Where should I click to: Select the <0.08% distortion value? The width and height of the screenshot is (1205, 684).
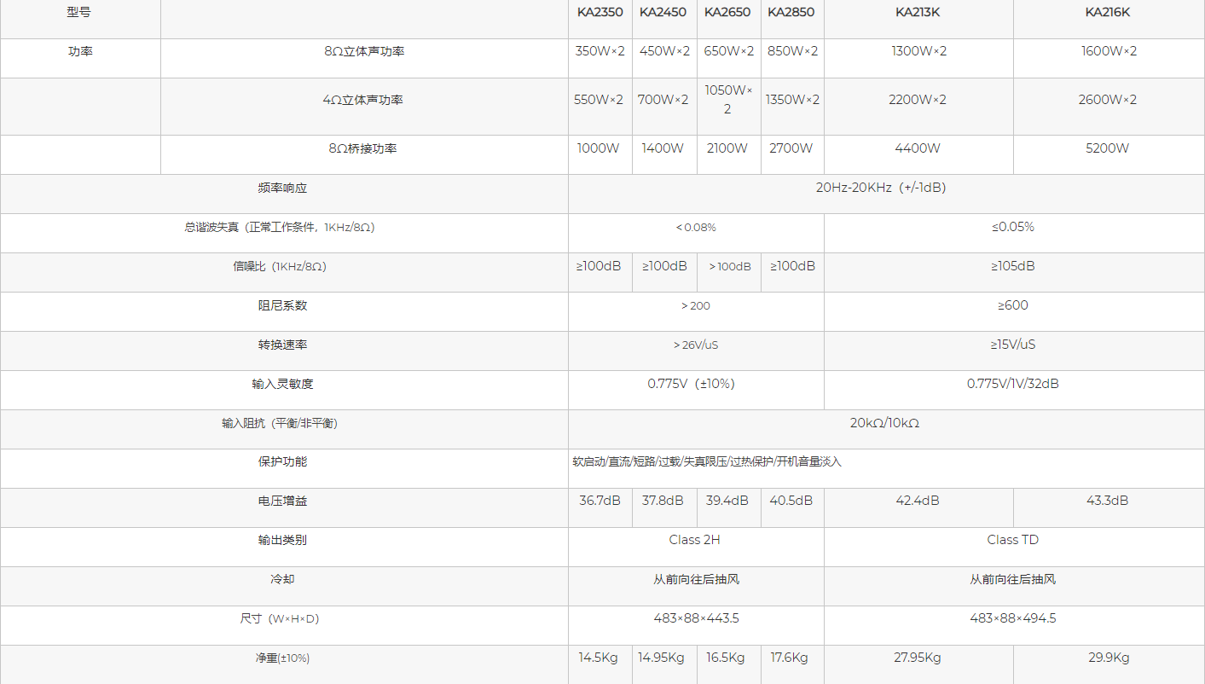coord(696,228)
